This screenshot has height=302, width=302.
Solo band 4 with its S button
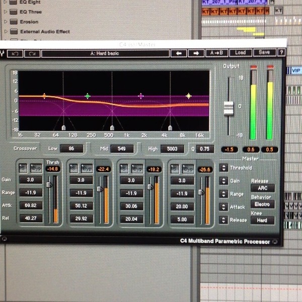[175, 169]
